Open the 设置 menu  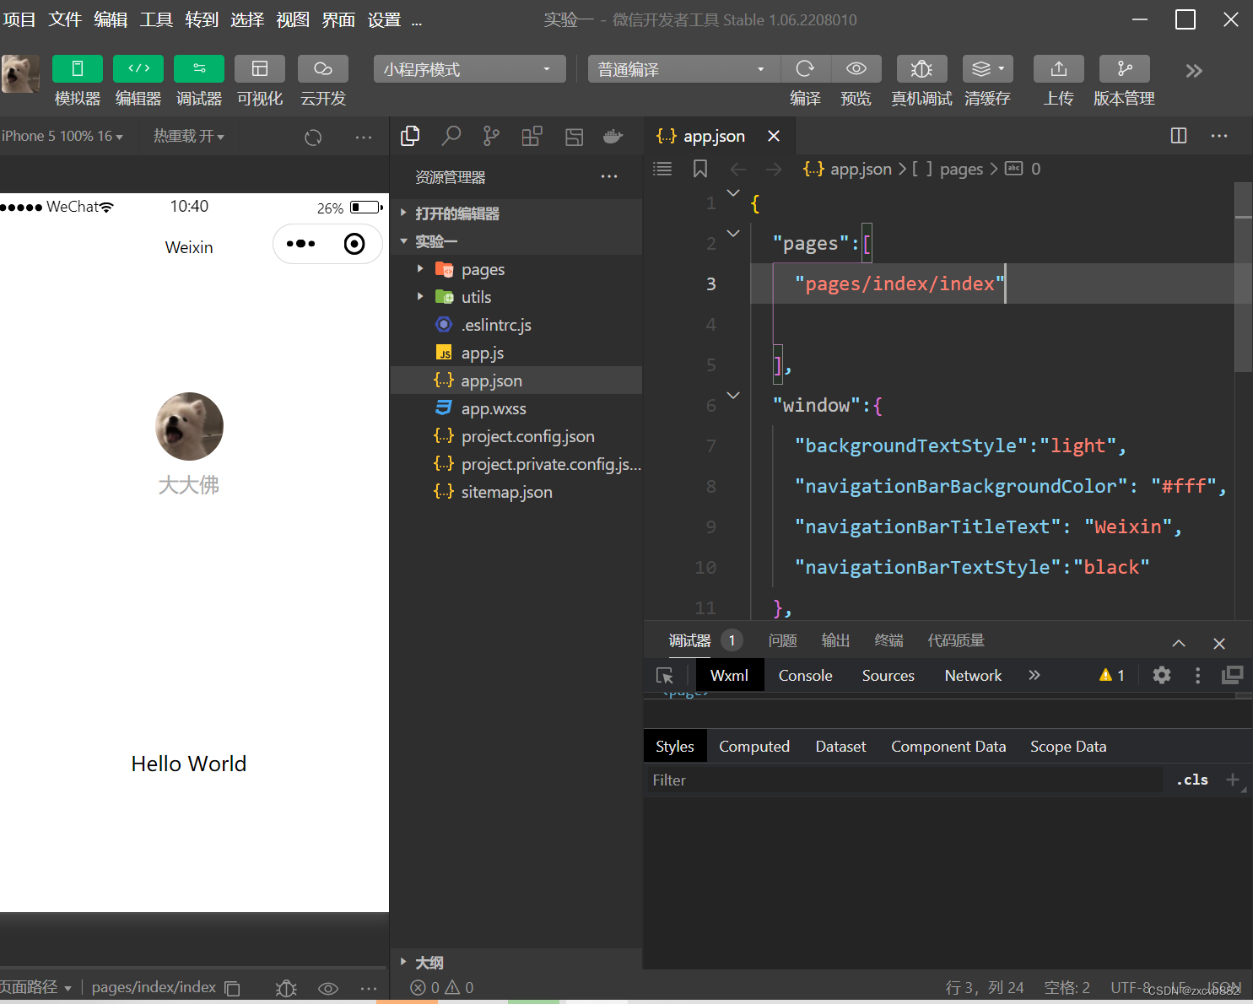click(384, 19)
